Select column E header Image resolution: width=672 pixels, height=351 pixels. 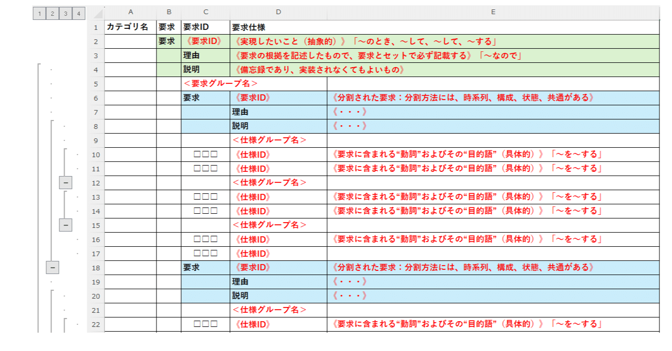click(x=493, y=12)
